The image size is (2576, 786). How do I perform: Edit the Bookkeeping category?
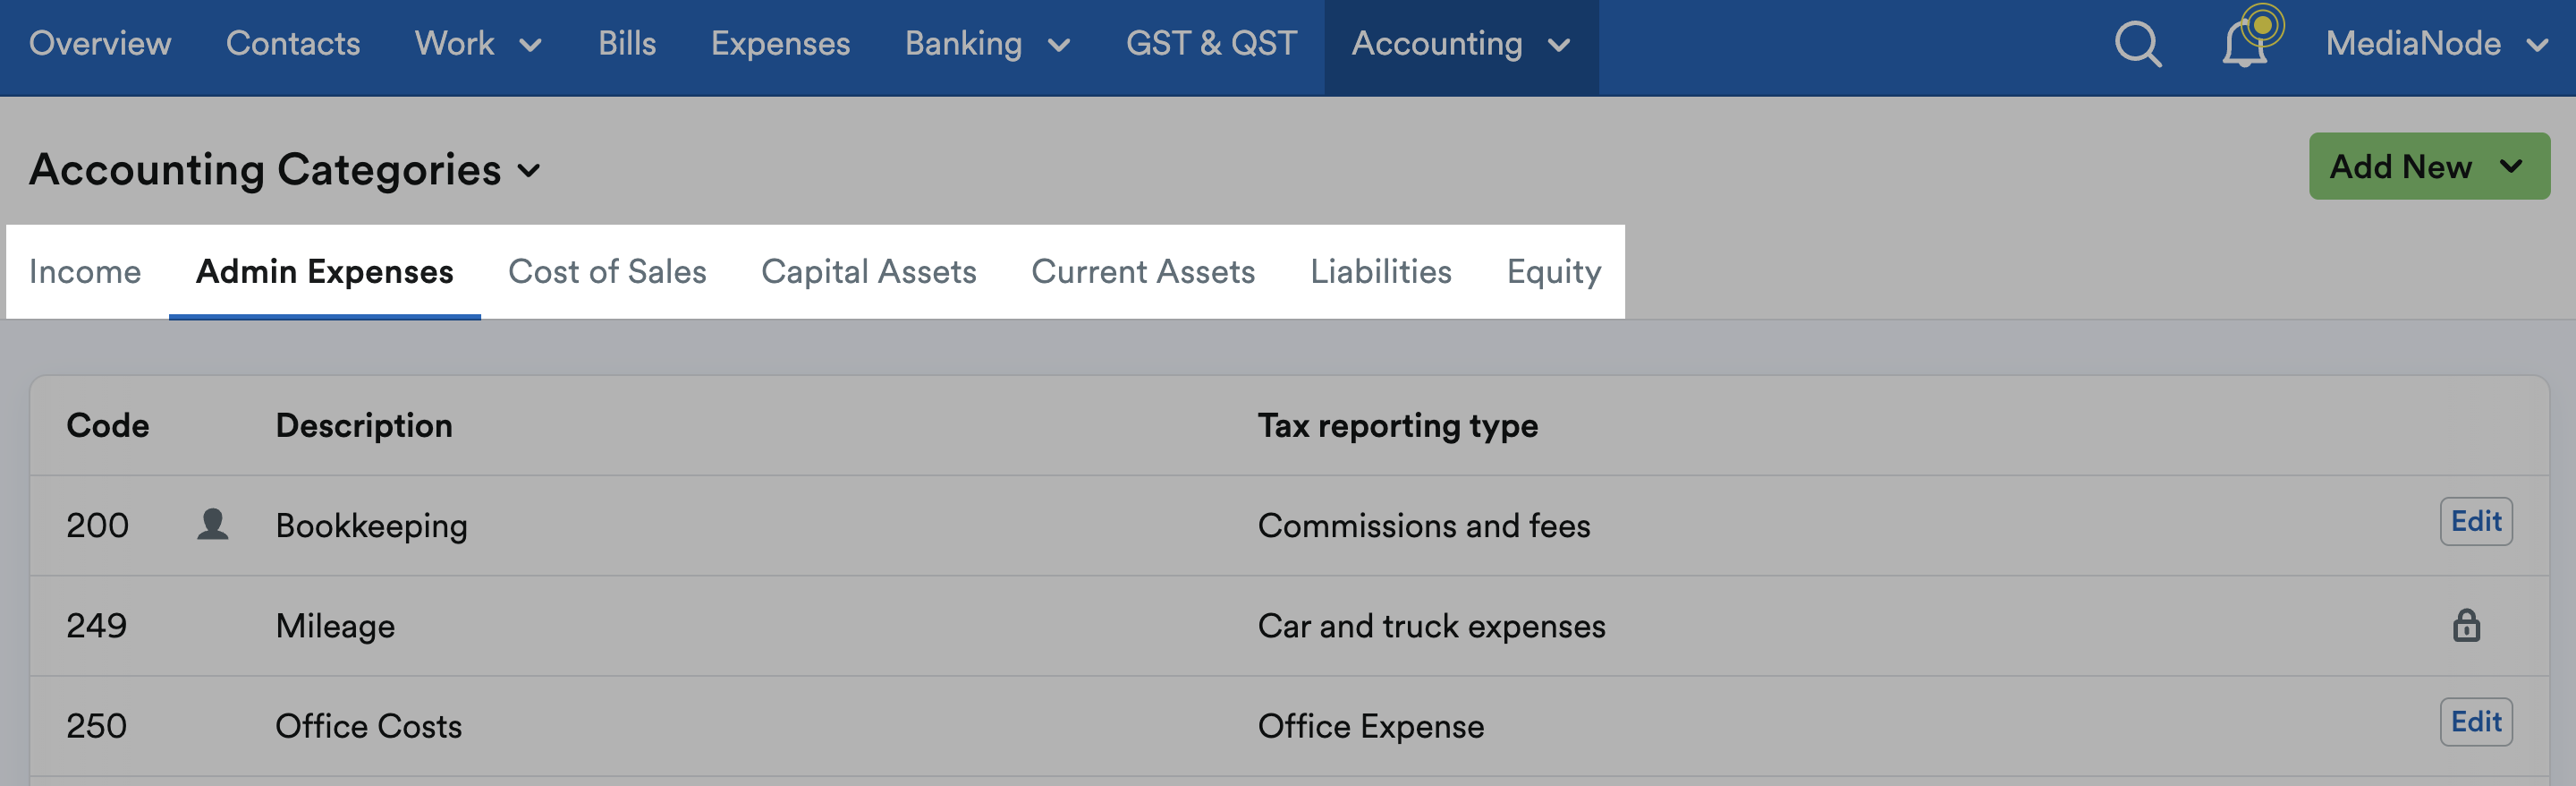click(x=2476, y=522)
